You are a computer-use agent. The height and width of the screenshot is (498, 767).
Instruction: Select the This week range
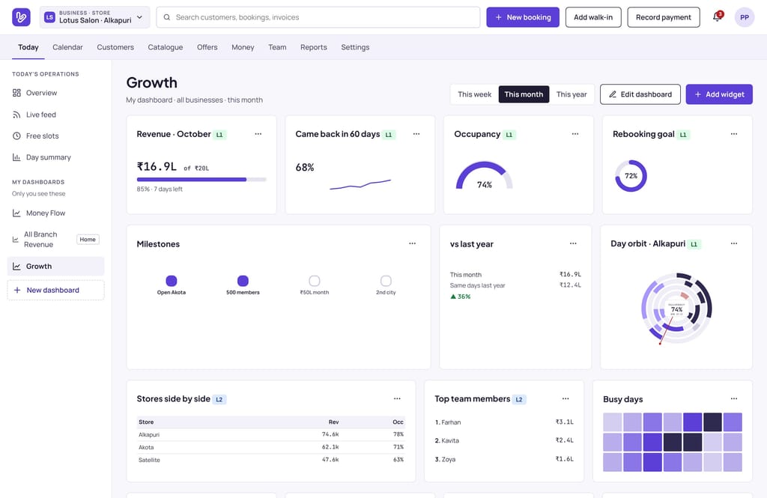pyautogui.click(x=474, y=94)
